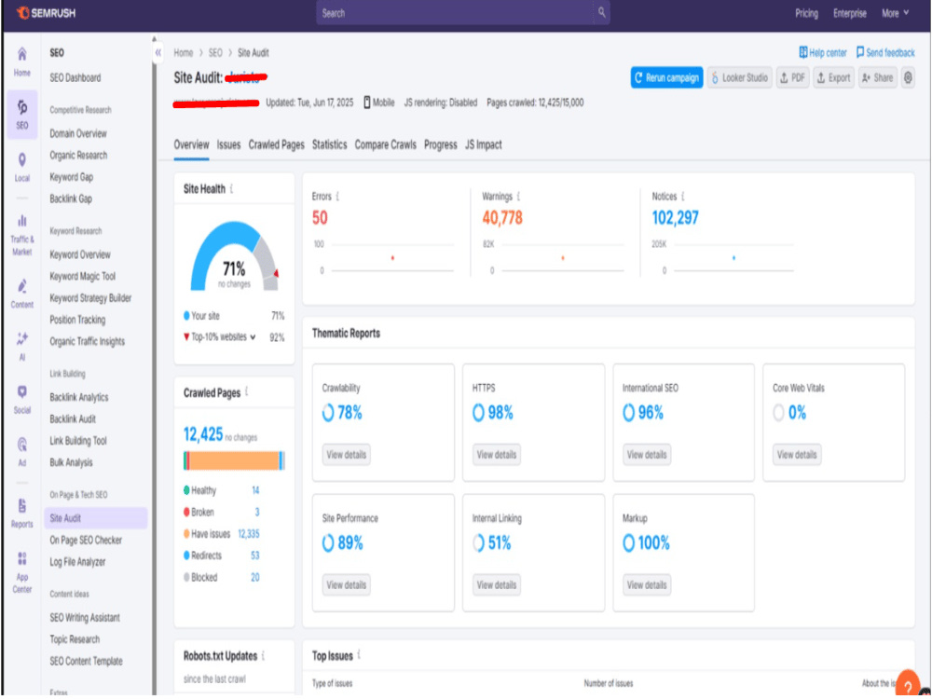Click the Site Health gauge chart
Image resolution: width=932 pixels, height=699 pixels.
pos(234,255)
